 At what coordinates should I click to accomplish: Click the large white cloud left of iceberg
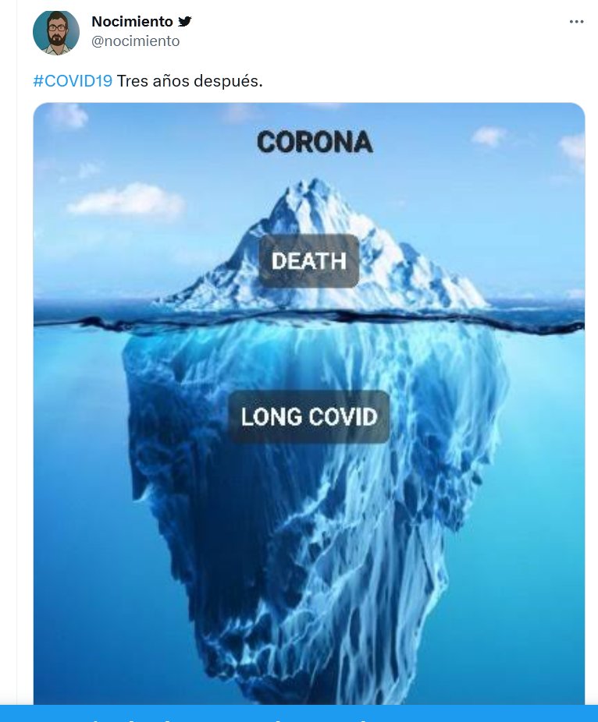click(126, 200)
